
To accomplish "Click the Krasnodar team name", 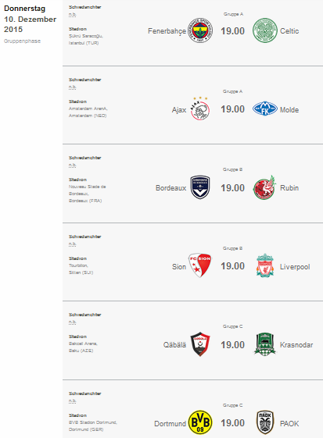I will click(x=296, y=345).
